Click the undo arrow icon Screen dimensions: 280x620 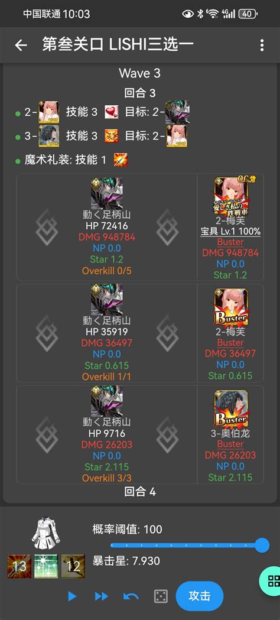click(x=131, y=596)
